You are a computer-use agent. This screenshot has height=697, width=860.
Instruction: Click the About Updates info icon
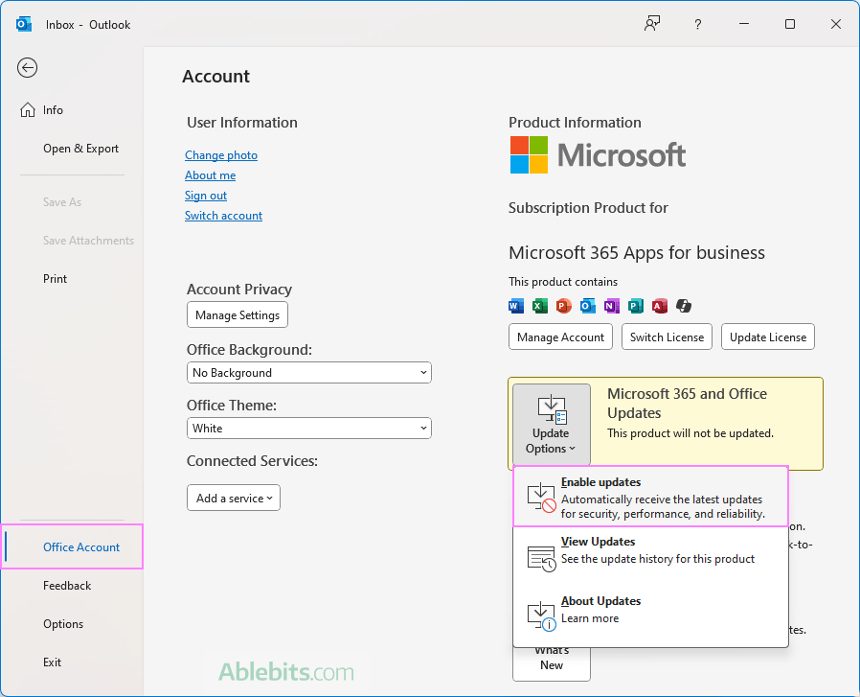click(x=541, y=616)
